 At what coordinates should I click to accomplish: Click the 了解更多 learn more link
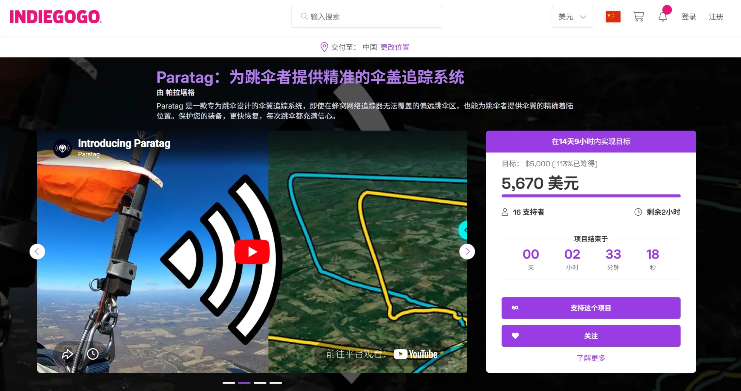(x=591, y=358)
